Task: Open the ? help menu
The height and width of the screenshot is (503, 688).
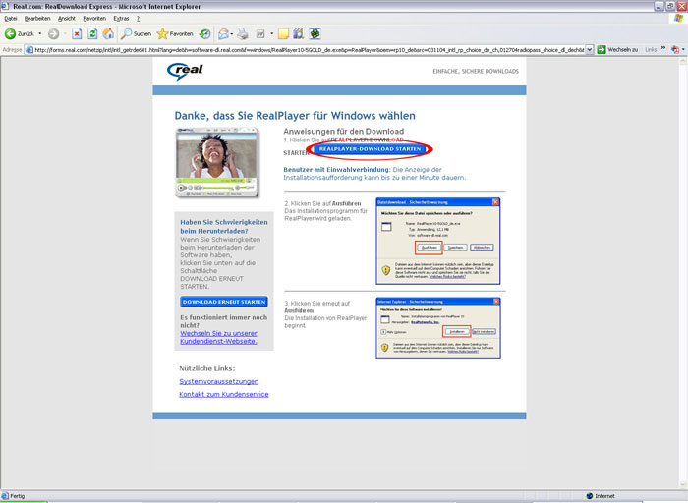Action: (x=138, y=19)
